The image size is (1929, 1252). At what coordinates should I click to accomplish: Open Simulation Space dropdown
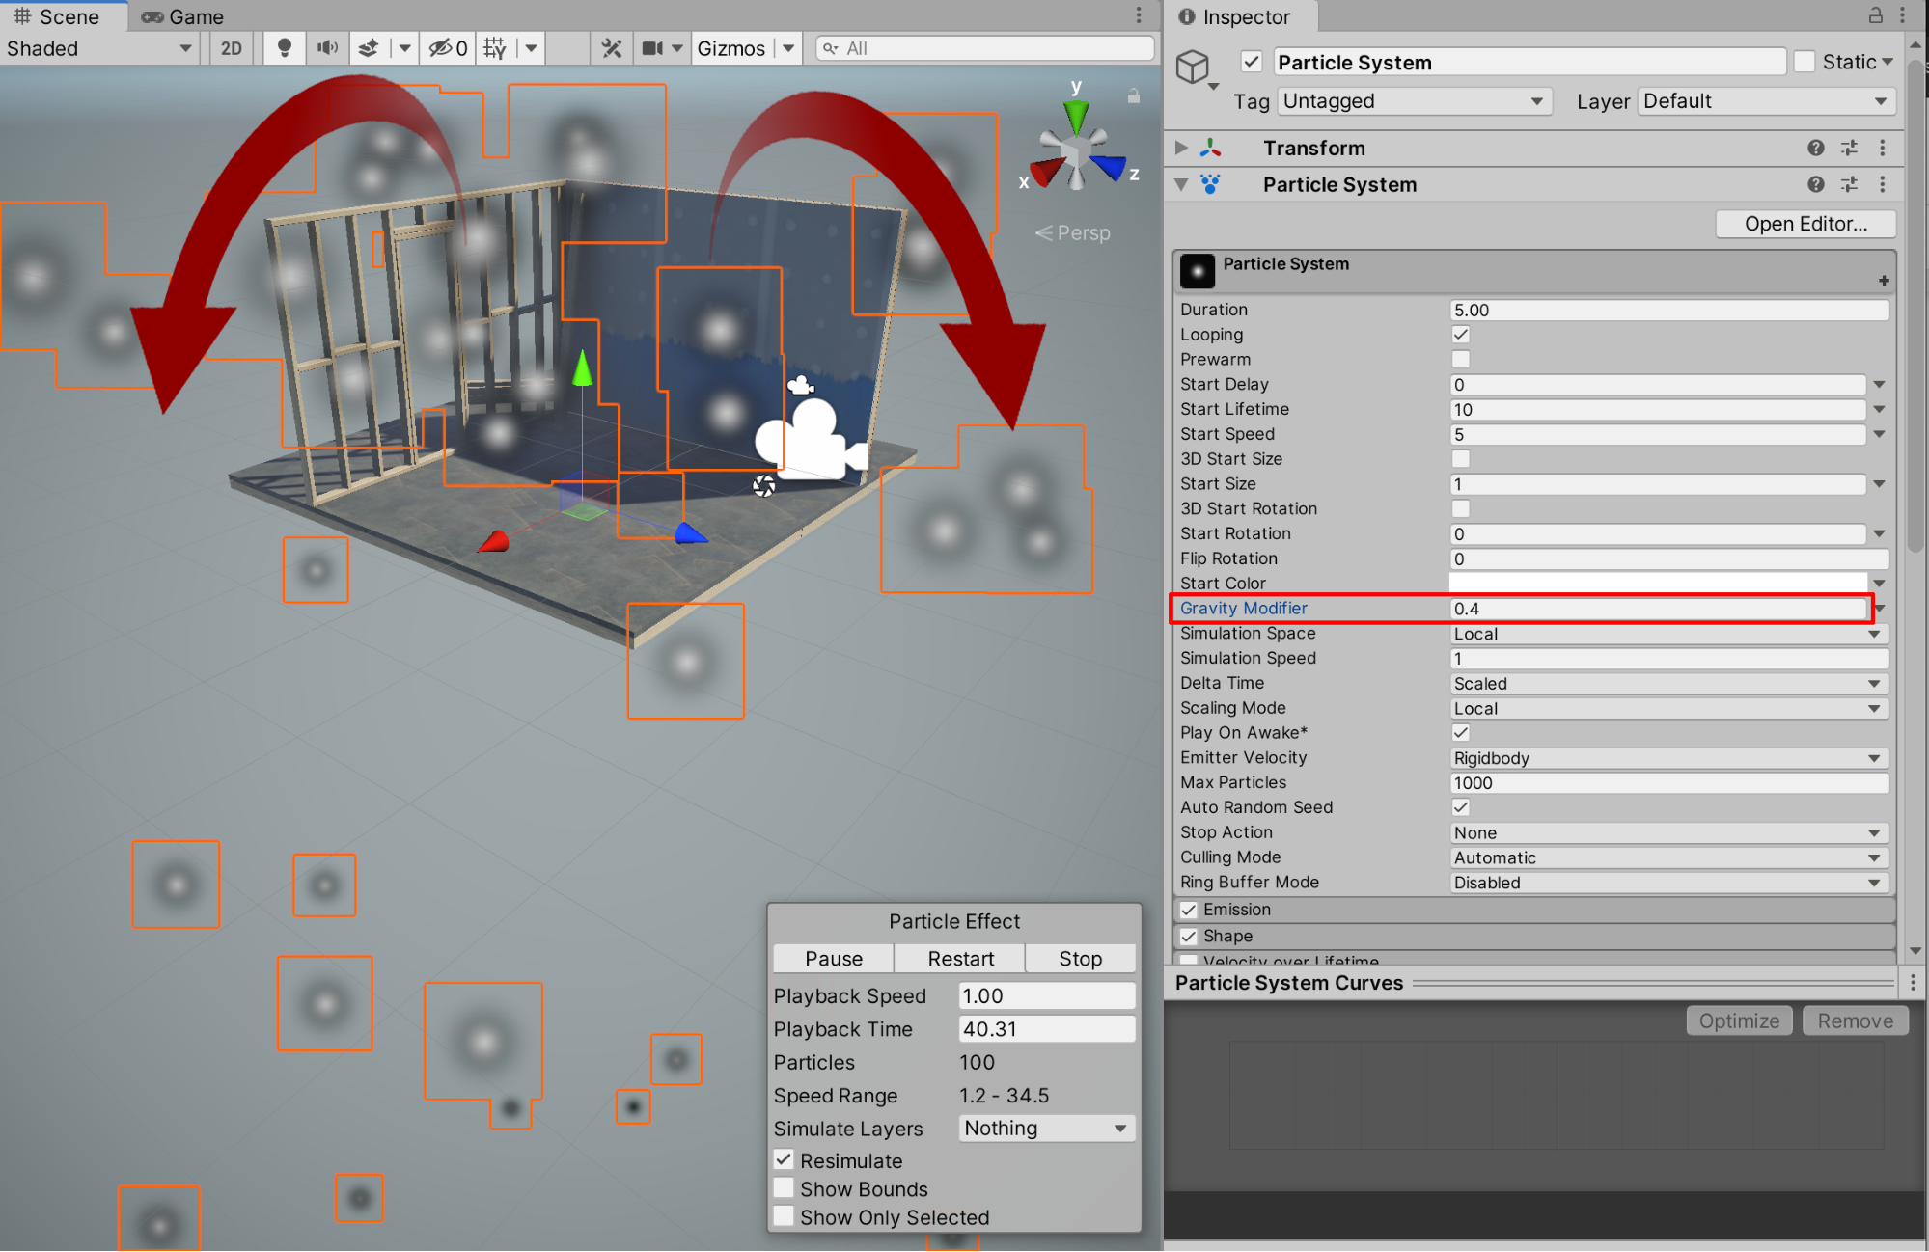[1667, 634]
